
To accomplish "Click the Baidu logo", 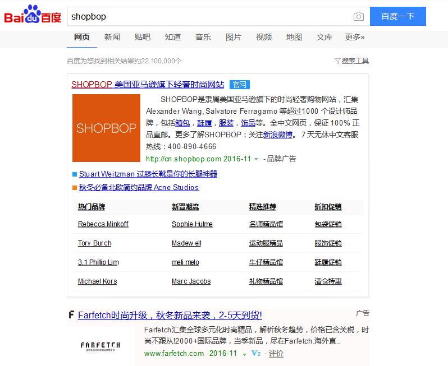I will tap(33, 14).
